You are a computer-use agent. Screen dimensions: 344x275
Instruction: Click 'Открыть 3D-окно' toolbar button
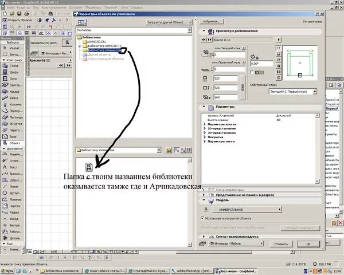[x=18, y=20]
